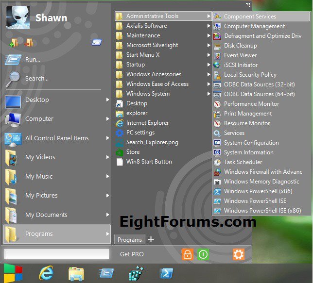The height and width of the screenshot is (283, 313).
Task: Click Windows Firewall with Advanced Security icon
Action: [x=217, y=172]
